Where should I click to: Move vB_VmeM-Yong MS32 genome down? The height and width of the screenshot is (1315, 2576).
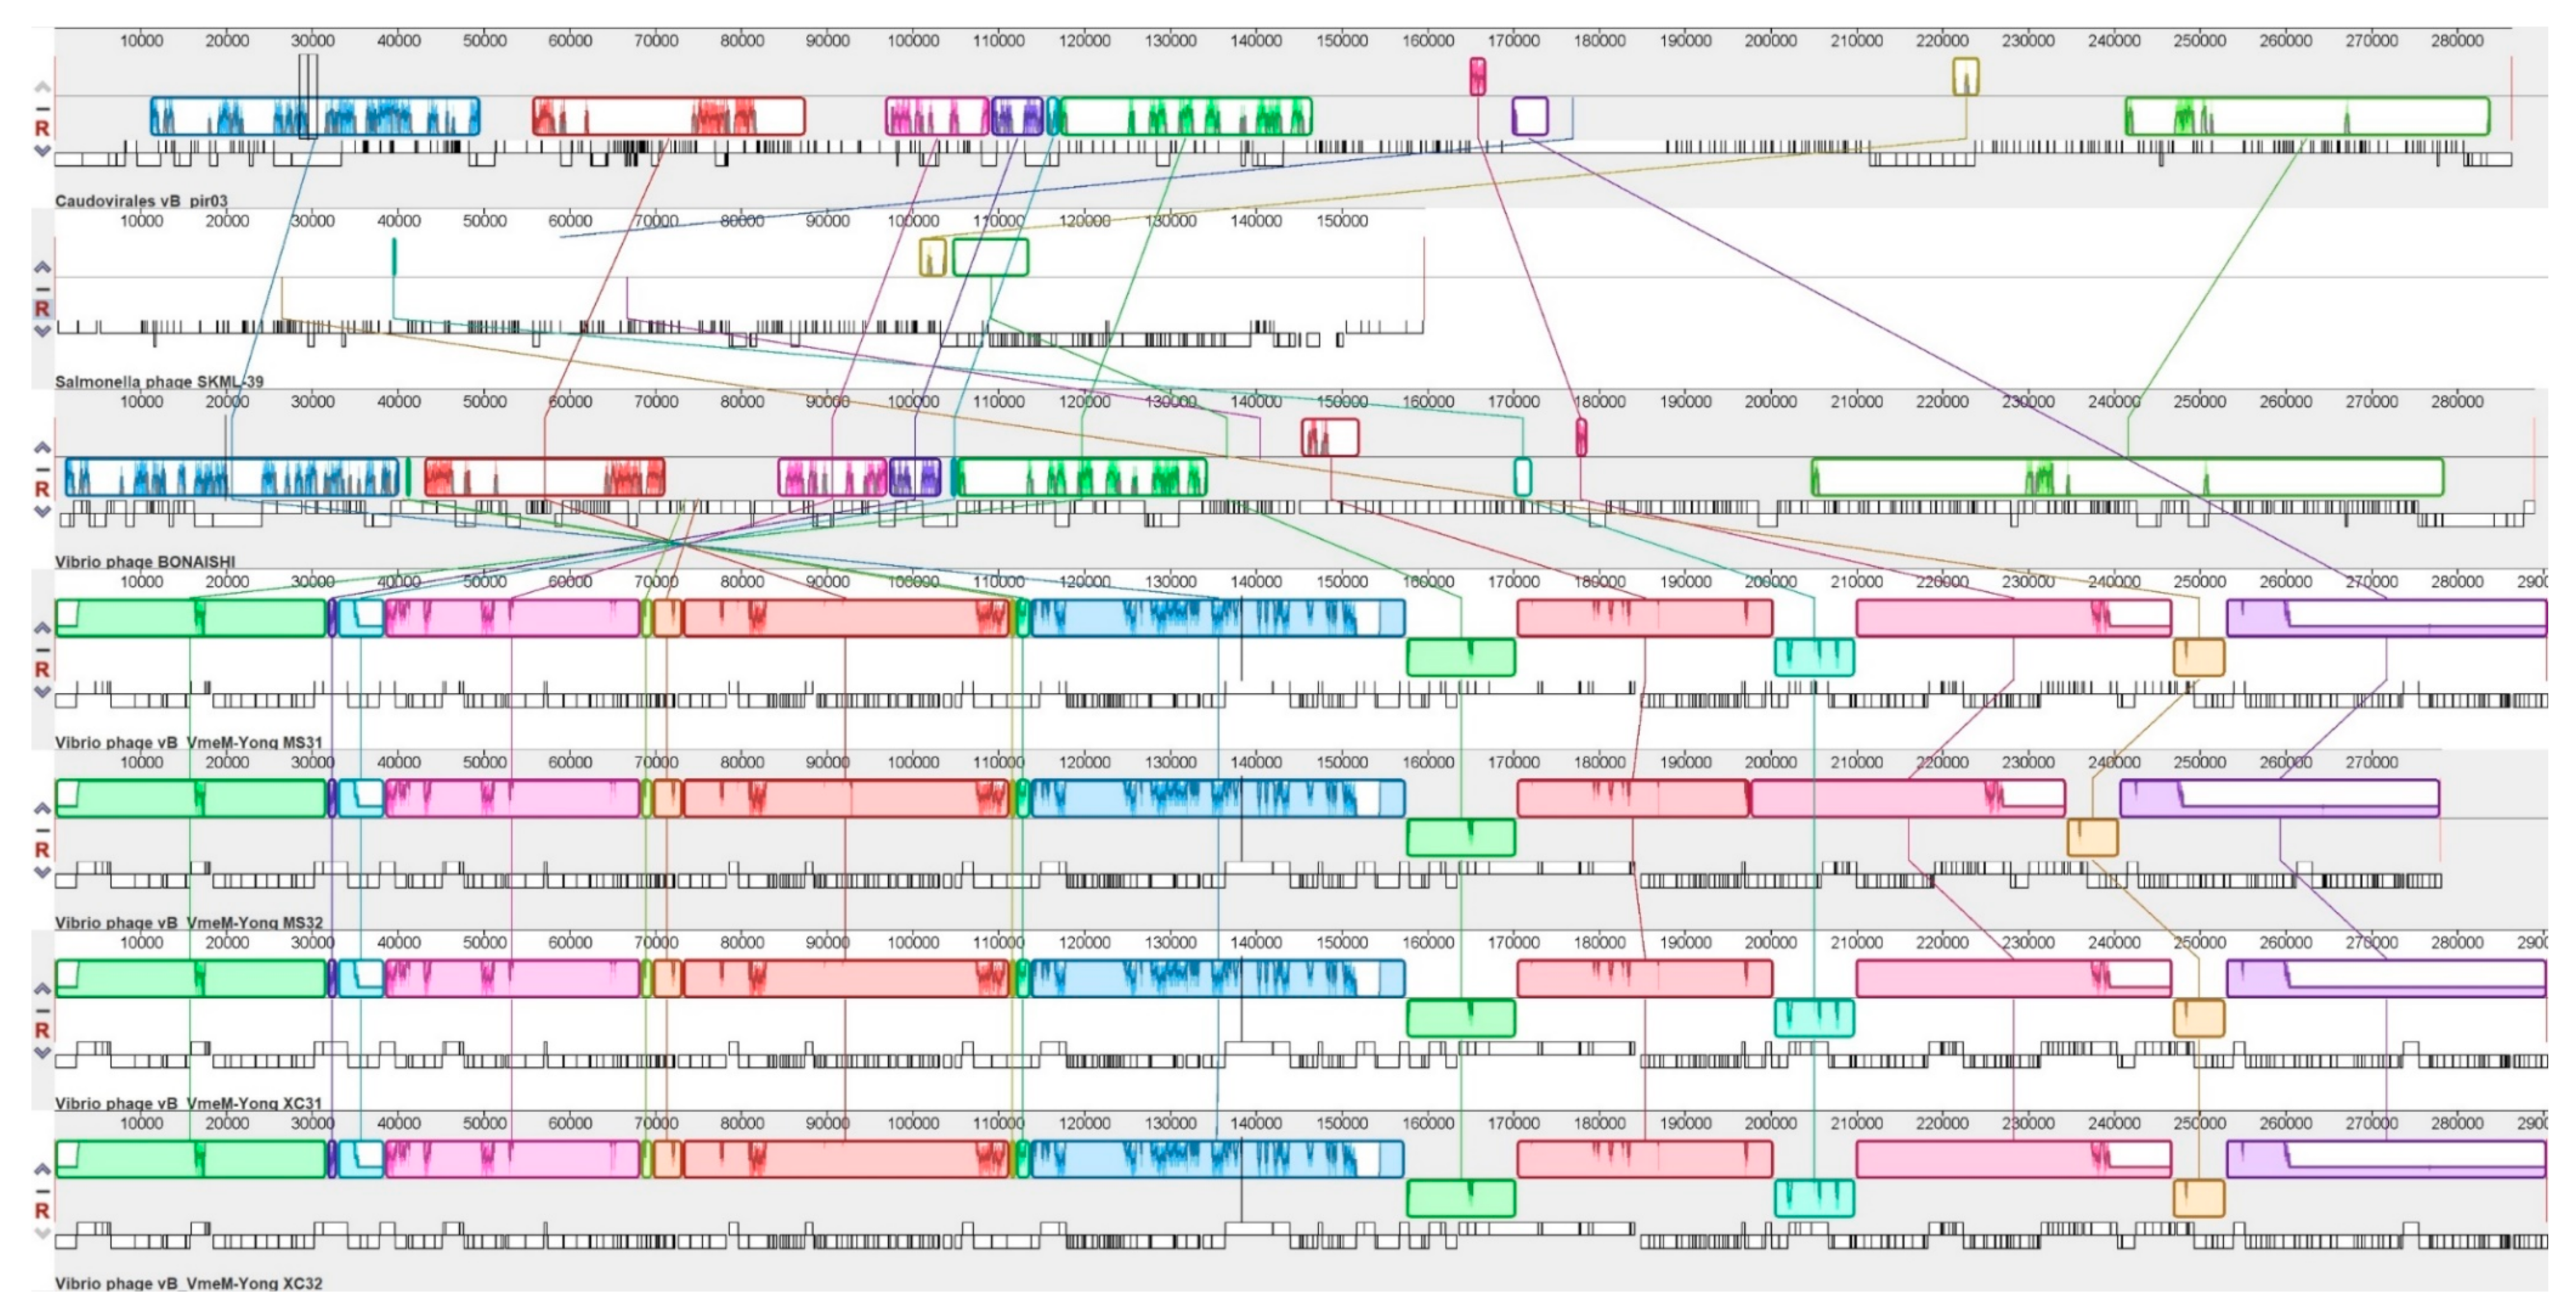[42, 872]
